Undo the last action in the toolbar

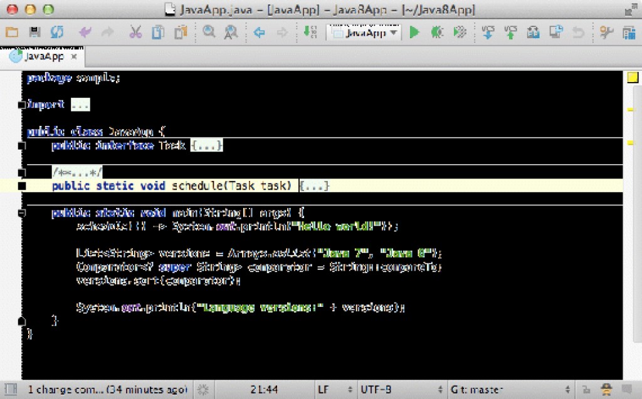(x=85, y=32)
